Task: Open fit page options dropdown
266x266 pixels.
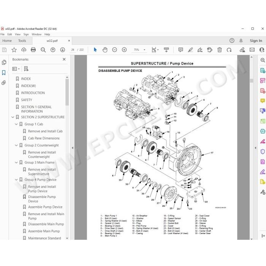Action: pyautogui.click(x=155, y=50)
